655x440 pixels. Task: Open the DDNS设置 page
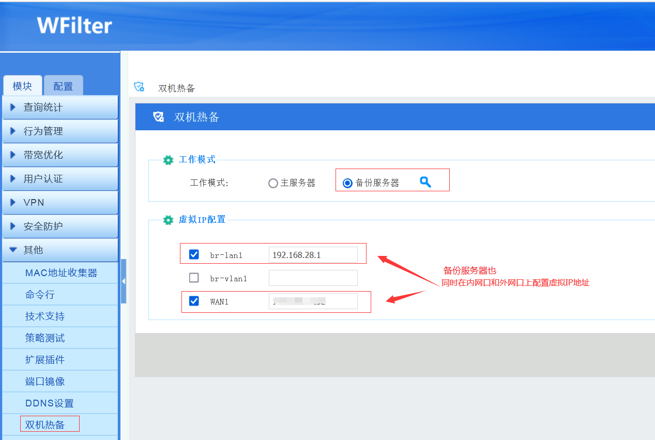click(50, 403)
